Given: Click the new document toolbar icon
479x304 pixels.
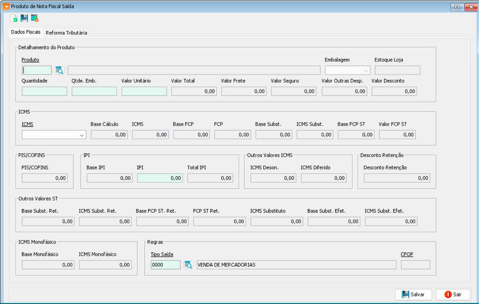Looking at the screenshot, I should tap(14, 18).
